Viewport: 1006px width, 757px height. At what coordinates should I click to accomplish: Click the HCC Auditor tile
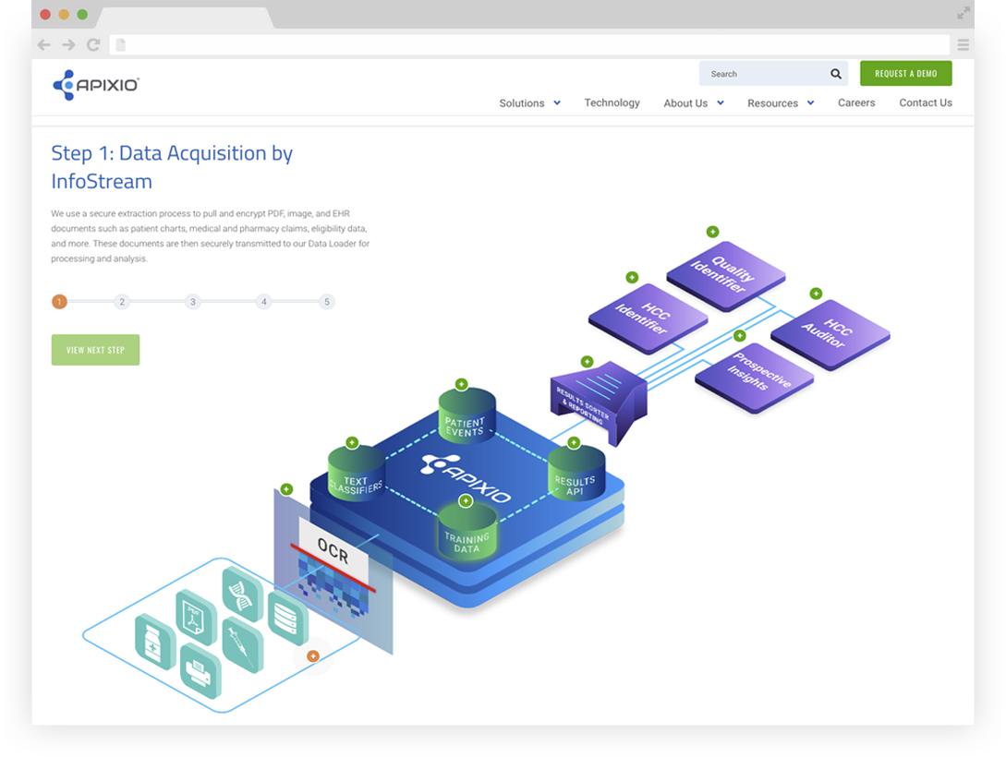pyautogui.click(x=830, y=334)
